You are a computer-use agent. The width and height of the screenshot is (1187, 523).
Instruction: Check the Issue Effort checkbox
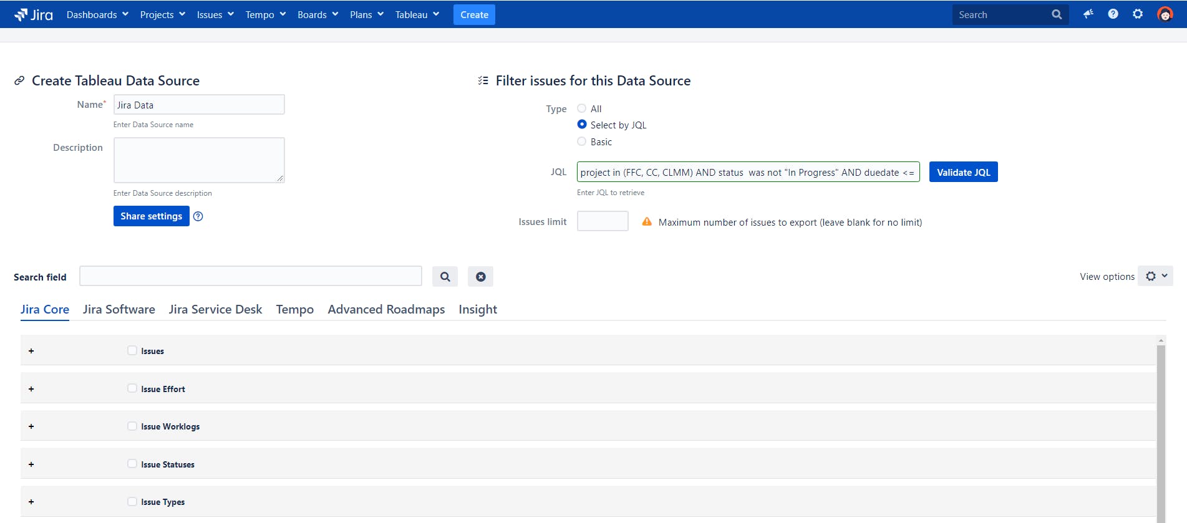[132, 388]
